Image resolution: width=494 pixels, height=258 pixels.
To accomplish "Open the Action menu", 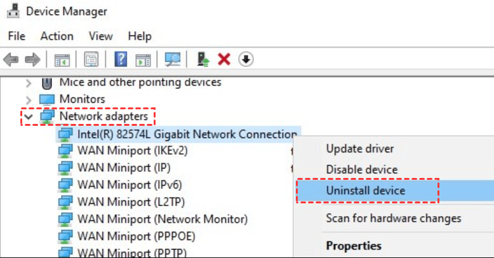I will (x=57, y=36).
